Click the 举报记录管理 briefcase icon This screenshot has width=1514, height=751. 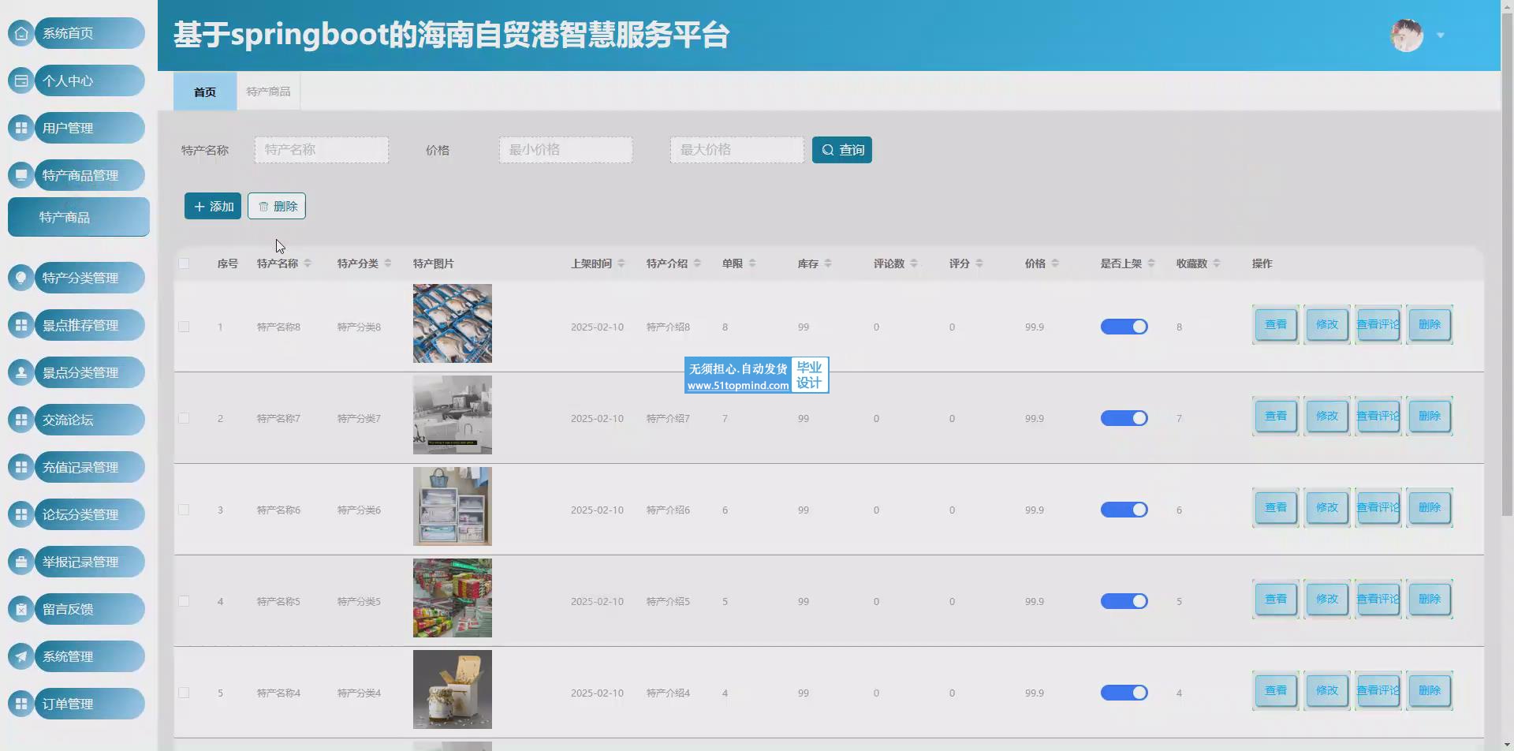(x=21, y=562)
